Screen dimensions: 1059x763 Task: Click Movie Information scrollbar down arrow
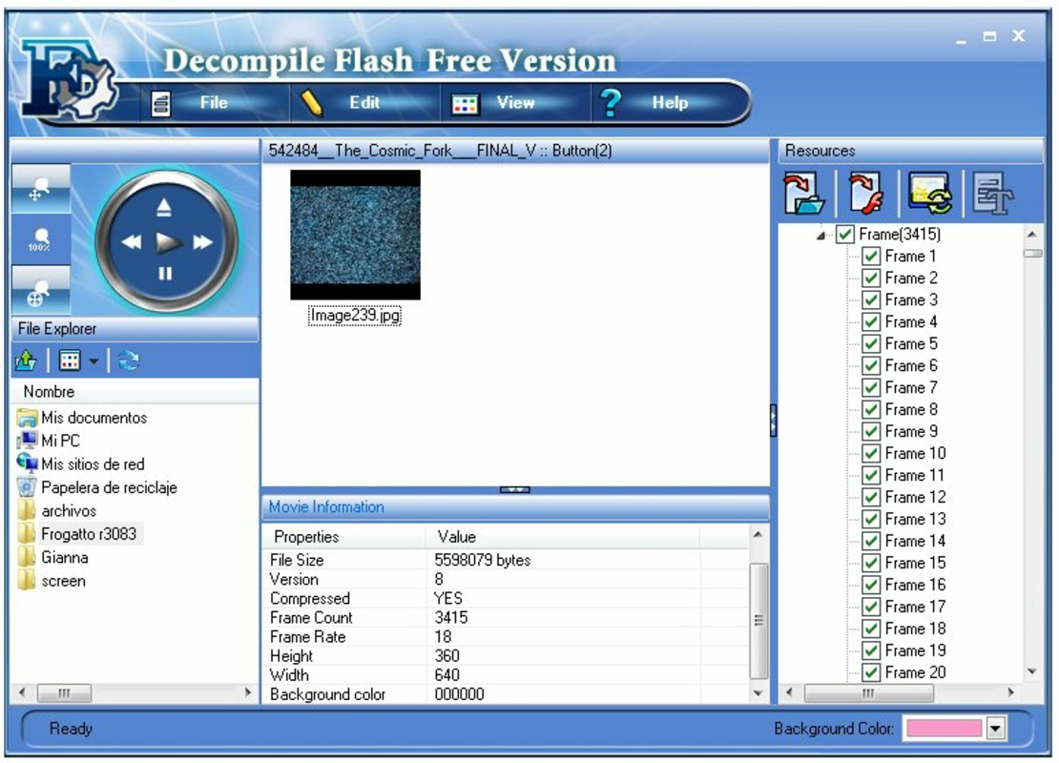(x=758, y=693)
